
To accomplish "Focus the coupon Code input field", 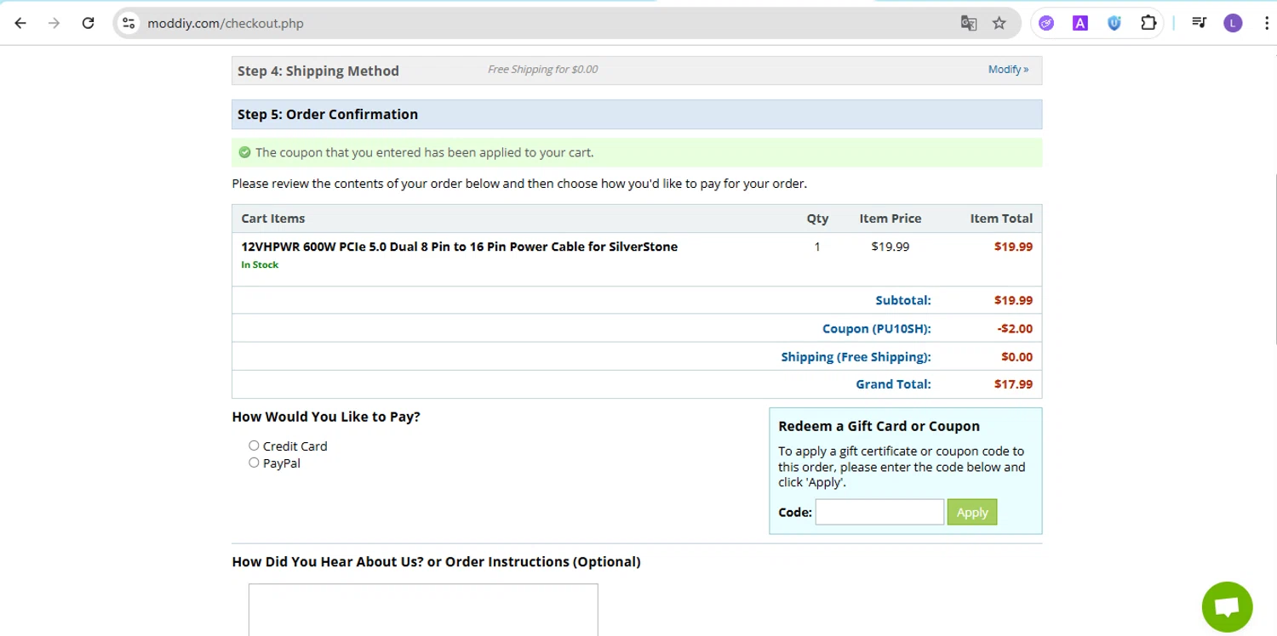I will pyautogui.click(x=879, y=512).
